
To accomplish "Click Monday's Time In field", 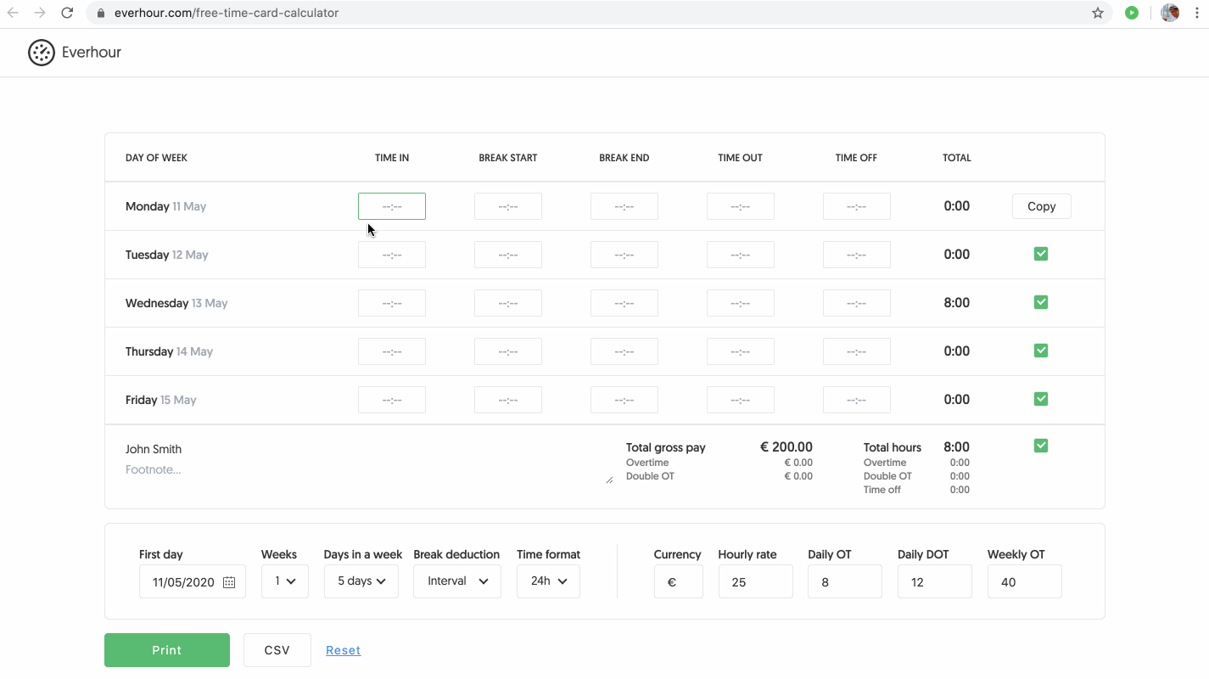I will pyautogui.click(x=391, y=205).
